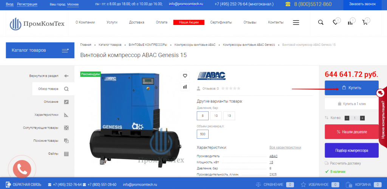Screen dimensions: 387x189
Task: Open Доставка menu item
Action: click(x=136, y=22)
